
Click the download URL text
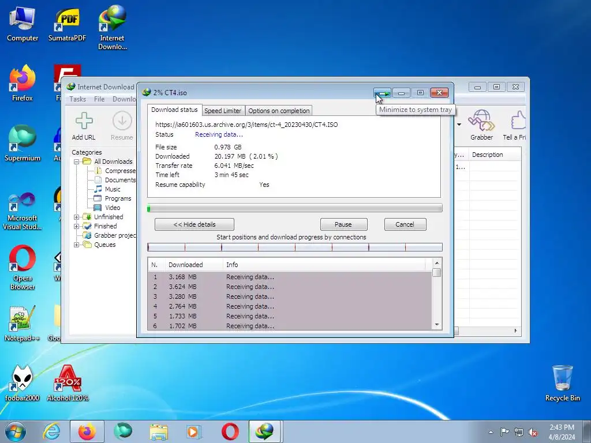246,125
